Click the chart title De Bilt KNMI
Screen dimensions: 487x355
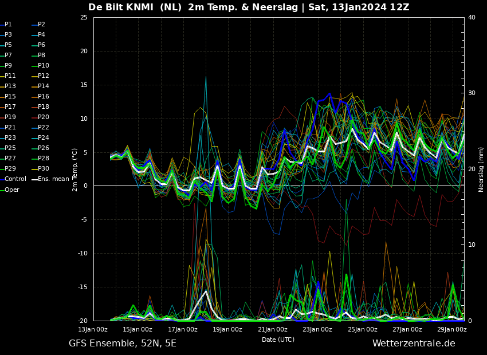point(121,7)
